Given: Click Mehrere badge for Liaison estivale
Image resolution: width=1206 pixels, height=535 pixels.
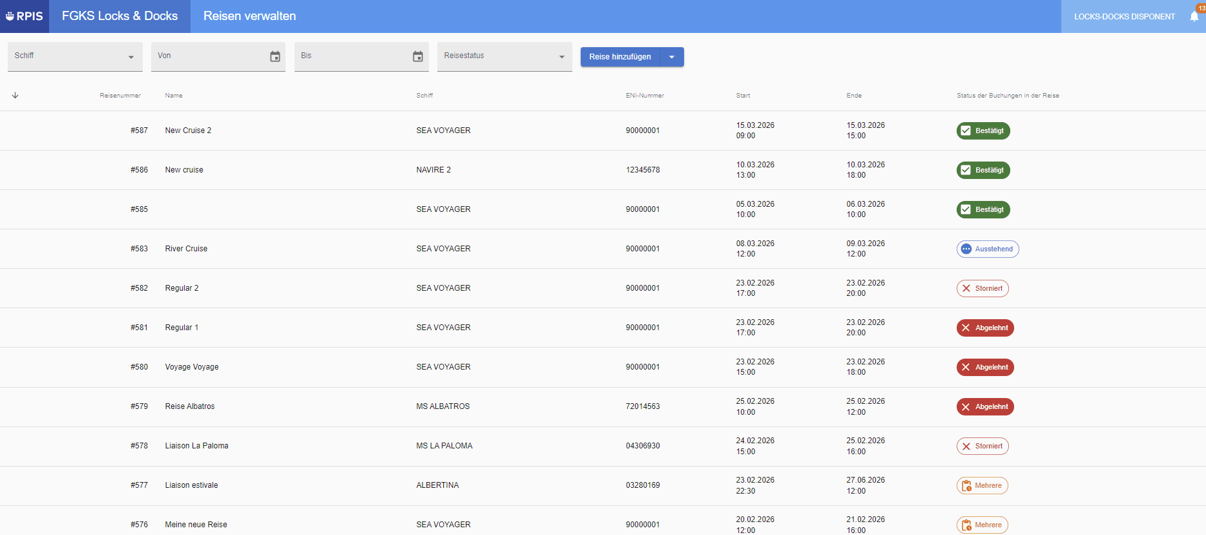Looking at the screenshot, I should [x=982, y=485].
